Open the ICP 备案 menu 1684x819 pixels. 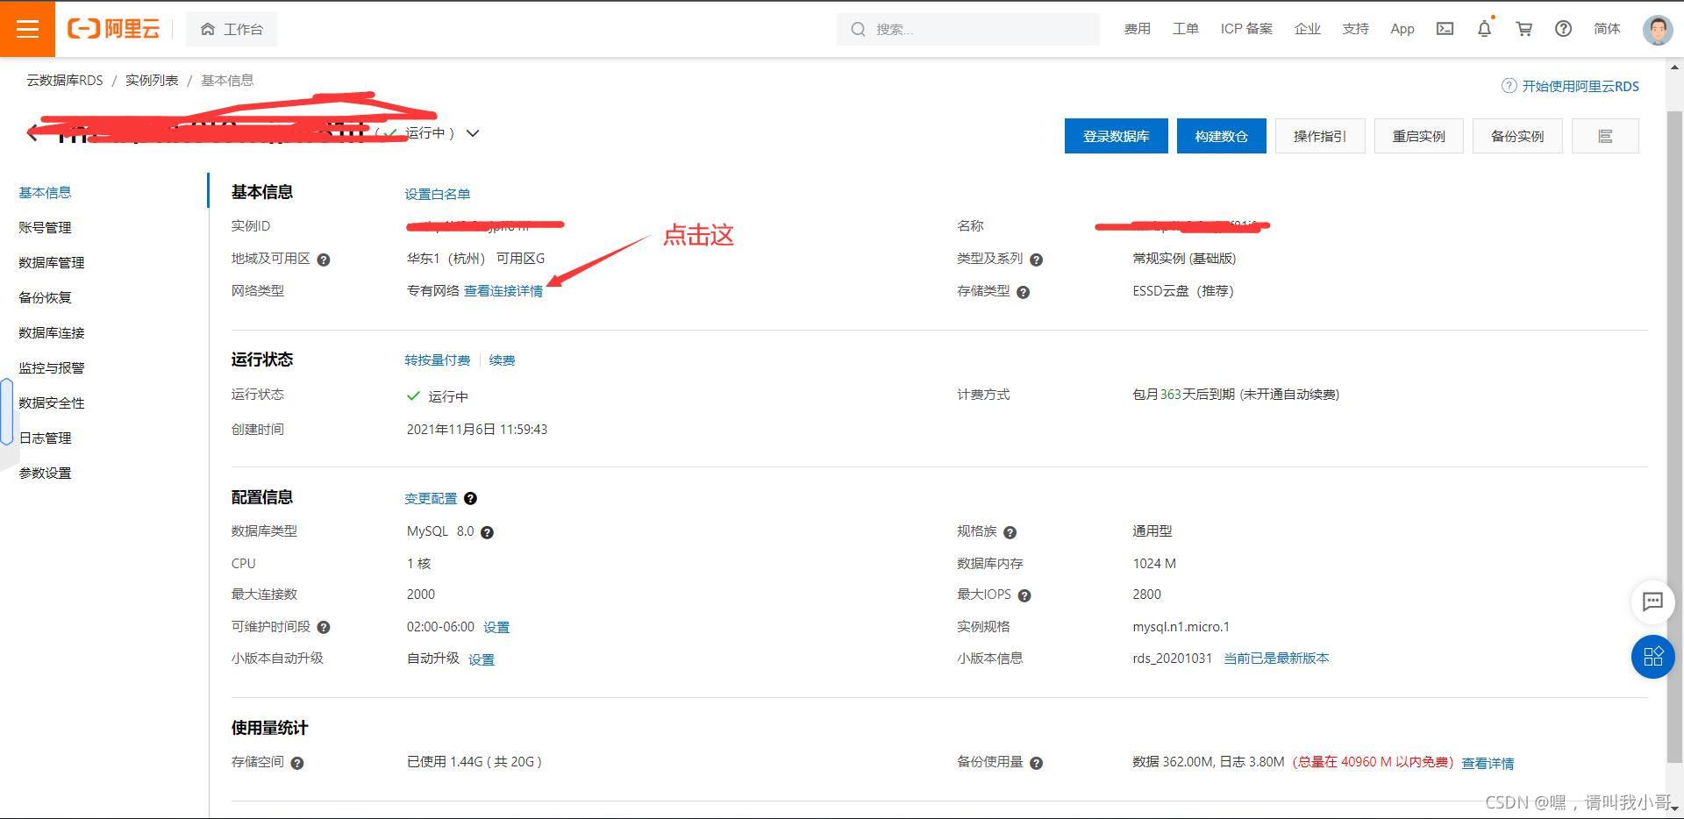point(1246,29)
